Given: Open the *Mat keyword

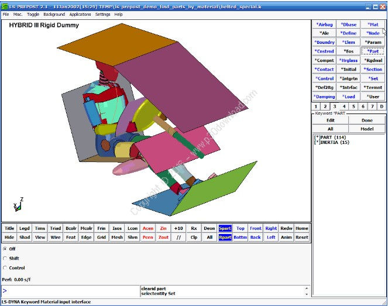Looking at the screenshot, I should pos(373,25).
